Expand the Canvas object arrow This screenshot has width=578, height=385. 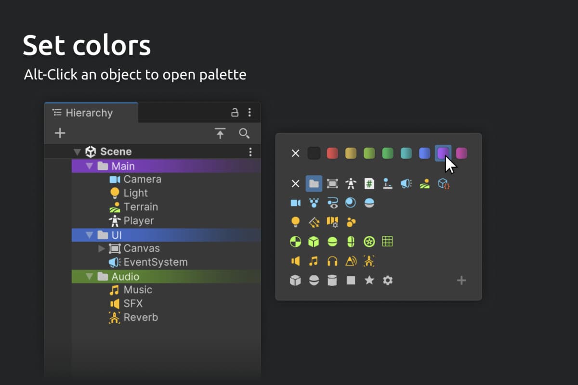tap(101, 248)
